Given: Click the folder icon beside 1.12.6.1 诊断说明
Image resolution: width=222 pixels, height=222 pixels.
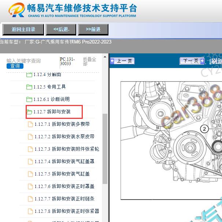Looking at the screenshot, I should coord(29,99).
